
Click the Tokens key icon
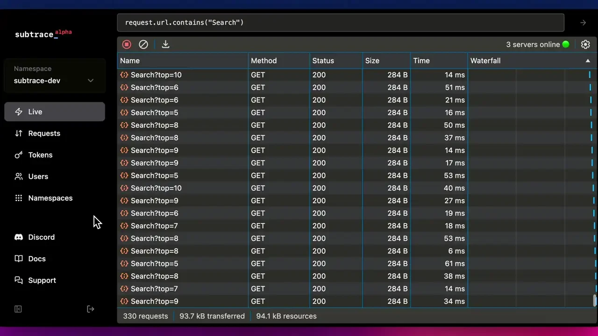tap(19, 155)
